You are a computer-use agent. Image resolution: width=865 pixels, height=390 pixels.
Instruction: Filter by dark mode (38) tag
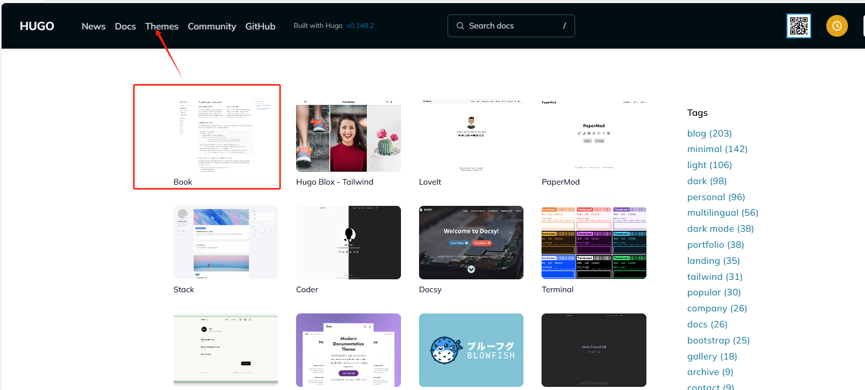720,229
